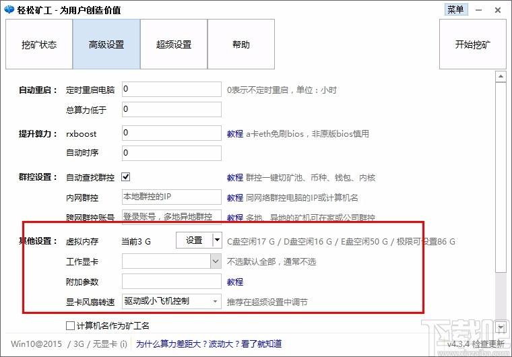Screen dimensions: 512x357
Task: Open the 显卡风扇转速 dropdown
Action: point(172,301)
